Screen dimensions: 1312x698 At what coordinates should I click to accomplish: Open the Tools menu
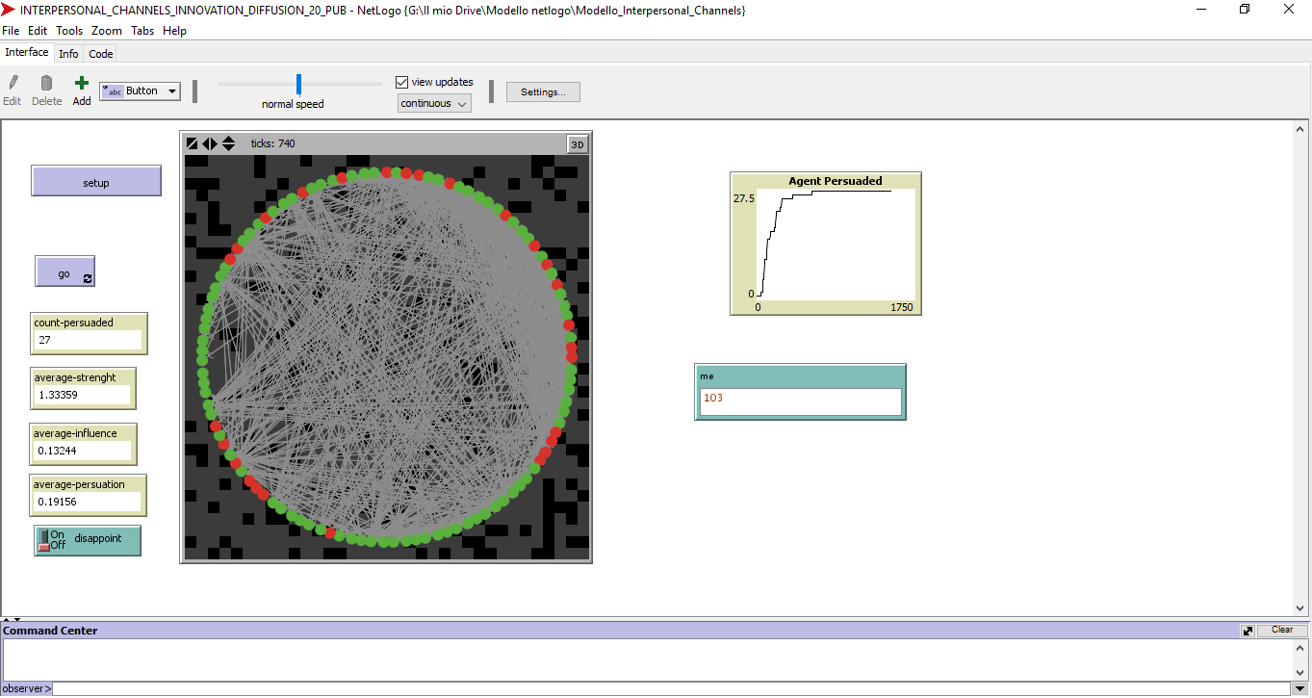[68, 30]
